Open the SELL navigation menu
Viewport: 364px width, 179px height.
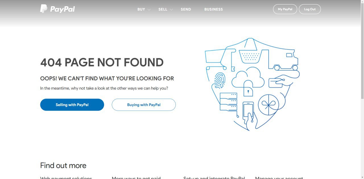[x=163, y=9]
